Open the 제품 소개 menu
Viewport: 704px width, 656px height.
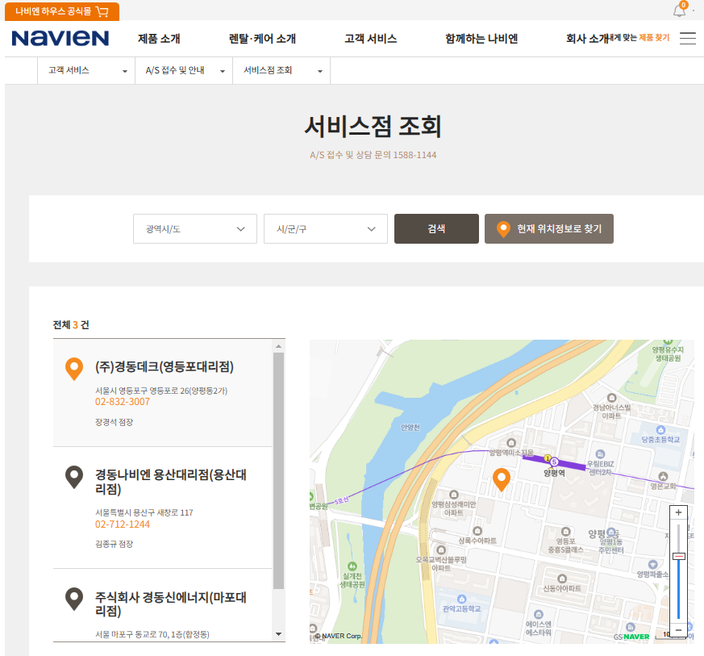pos(159,39)
